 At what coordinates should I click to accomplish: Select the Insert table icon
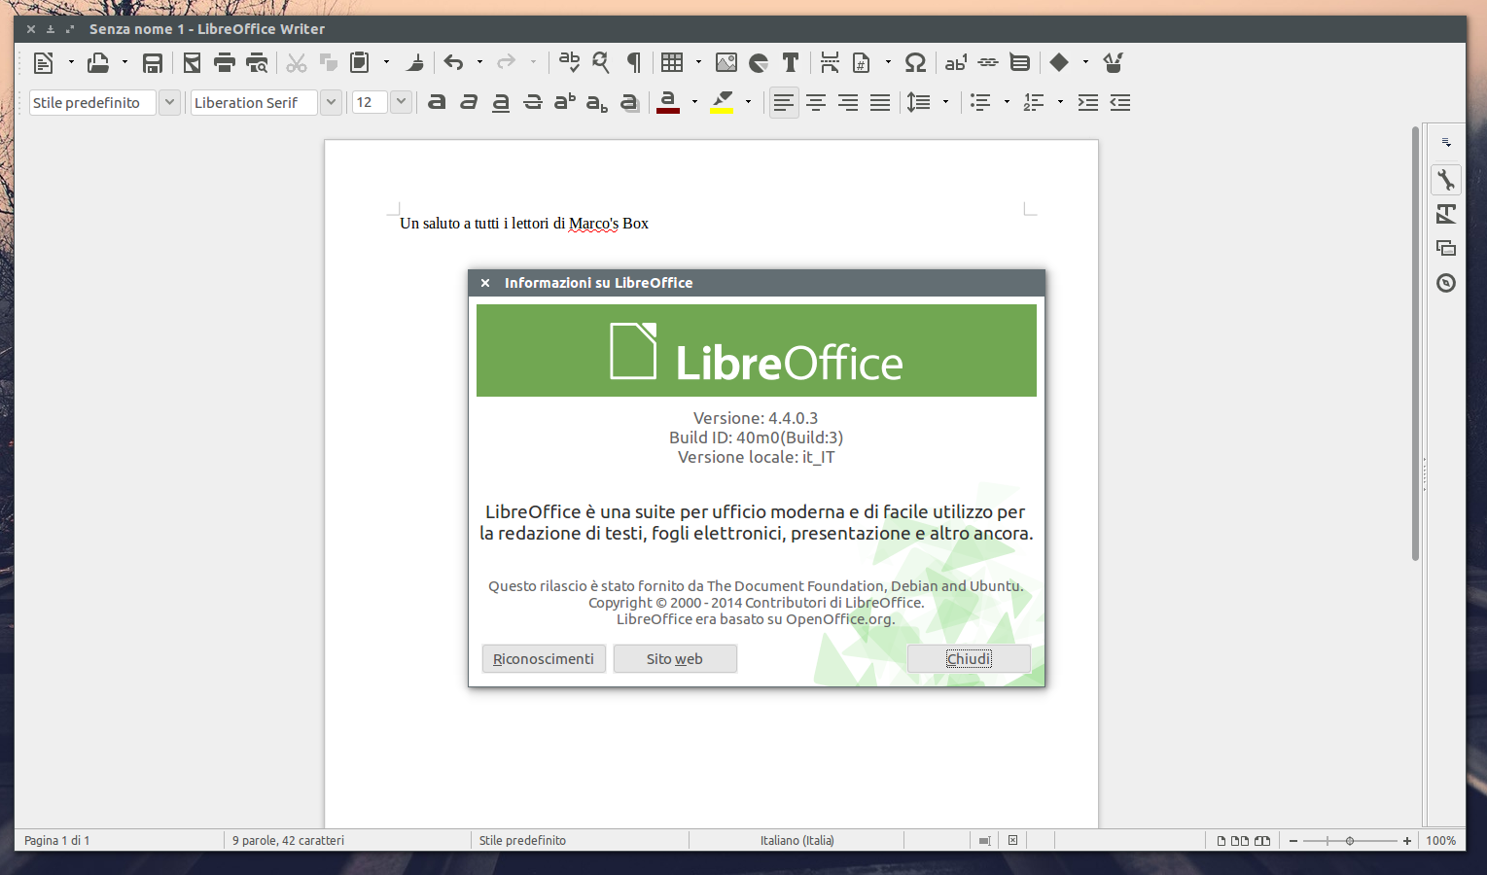tap(672, 62)
